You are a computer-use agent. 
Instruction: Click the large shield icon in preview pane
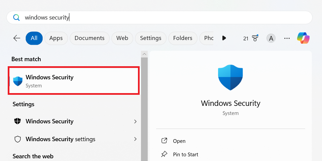pos(230,77)
